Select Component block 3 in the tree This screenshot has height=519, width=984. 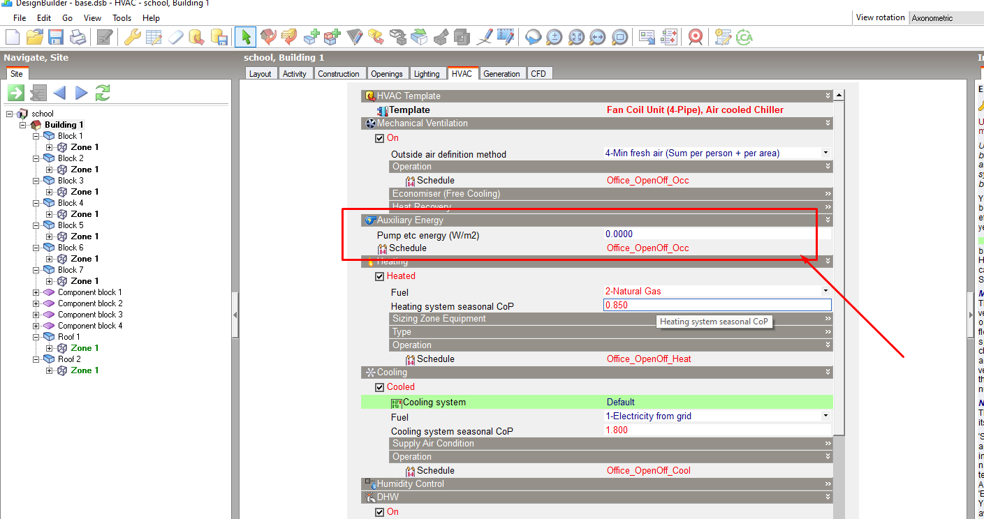coord(90,315)
